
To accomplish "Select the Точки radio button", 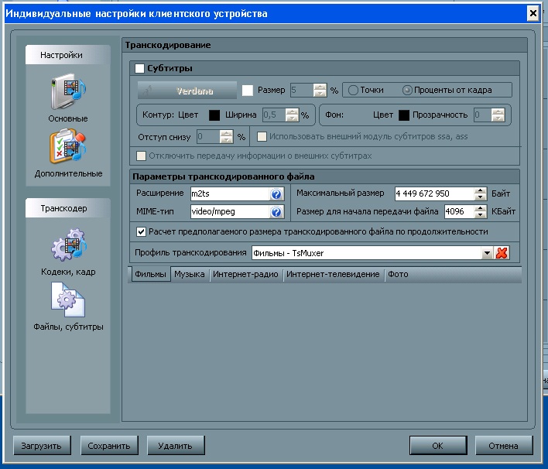I will 353,90.
